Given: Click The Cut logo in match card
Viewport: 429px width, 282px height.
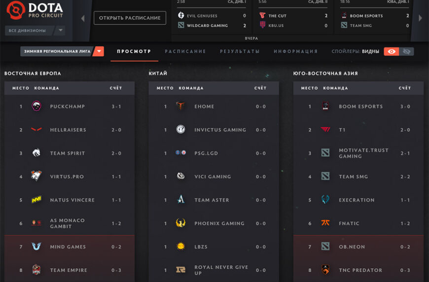Looking at the screenshot, I should 262,15.
